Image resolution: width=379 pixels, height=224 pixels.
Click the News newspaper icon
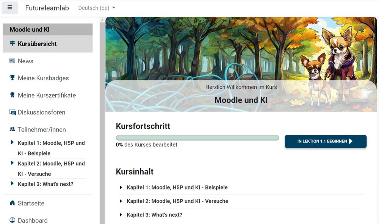[12, 61]
